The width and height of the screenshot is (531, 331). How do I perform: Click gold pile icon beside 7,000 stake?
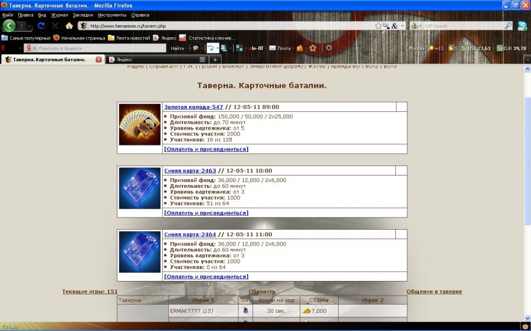click(x=306, y=310)
